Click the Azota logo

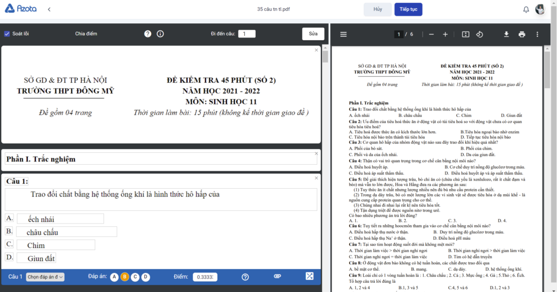21,9
